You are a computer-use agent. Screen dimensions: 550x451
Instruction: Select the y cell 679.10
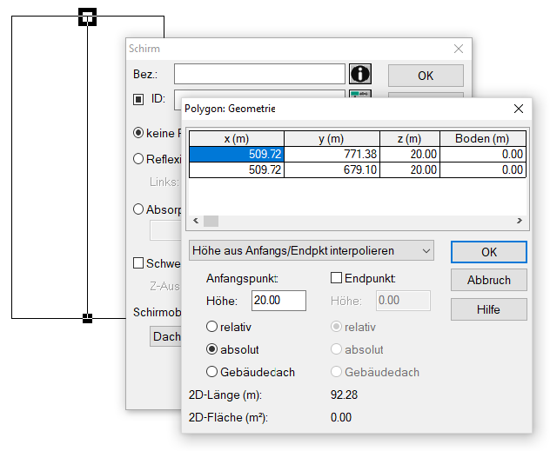332,169
